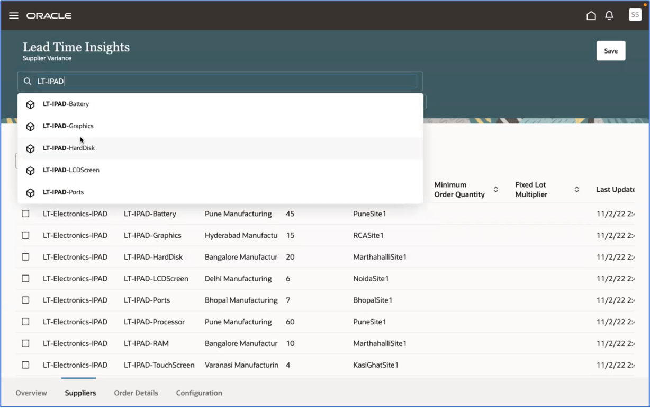Select checkbox for LT-IPAD-Ports row
Screen dimensions: 650x408
(x=25, y=300)
